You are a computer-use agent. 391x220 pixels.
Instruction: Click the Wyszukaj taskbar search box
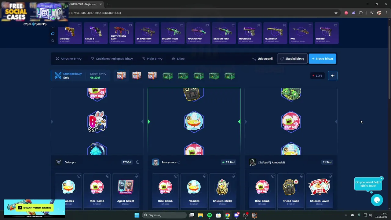(164, 215)
